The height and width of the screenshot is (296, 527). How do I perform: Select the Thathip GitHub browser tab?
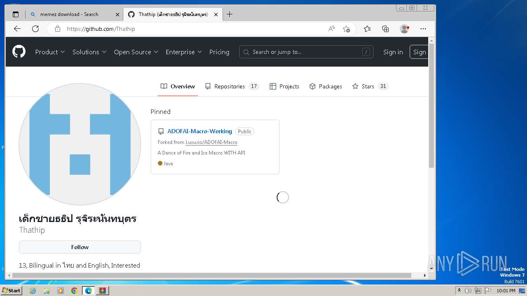click(173, 14)
